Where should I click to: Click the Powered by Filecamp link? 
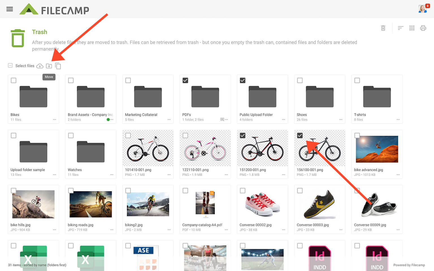coord(409,265)
